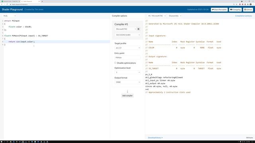Click the browser reload icon
The width and height of the screenshot is (255, 143).
click(x=7, y=4)
